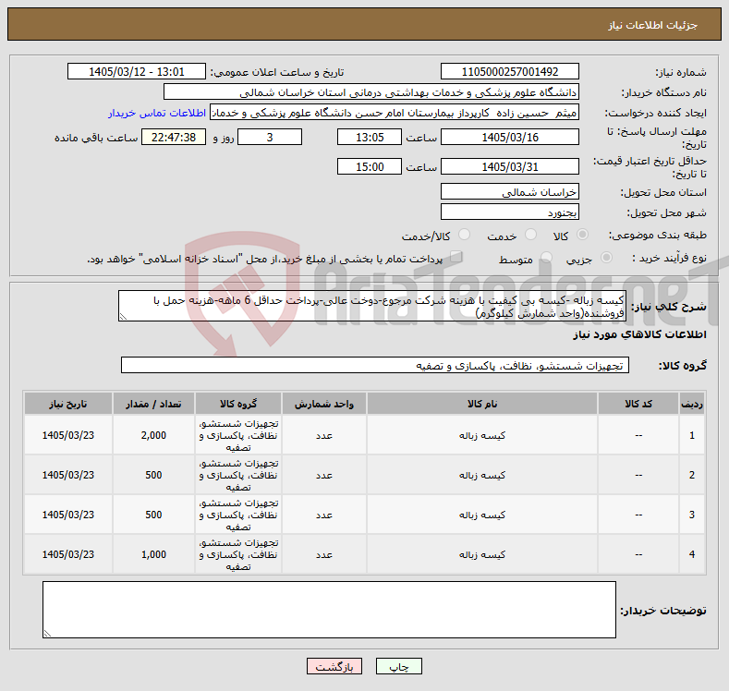Image resolution: width=729 pixels, height=691 pixels.
Task: Select the جزیی purchase type radio
Action: point(606,258)
